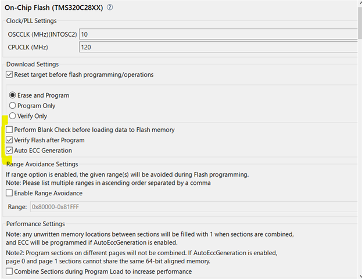Image resolution: width=362 pixels, height=279 pixels.
Task: Click the Performance Settings group label
Action: coord(35,224)
